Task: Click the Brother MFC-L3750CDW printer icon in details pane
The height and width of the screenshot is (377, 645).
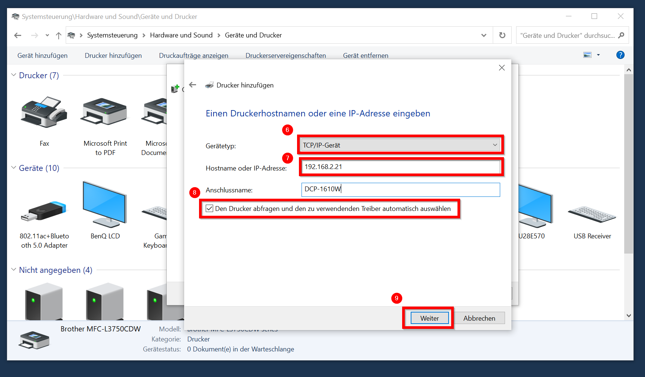Action: click(x=34, y=340)
